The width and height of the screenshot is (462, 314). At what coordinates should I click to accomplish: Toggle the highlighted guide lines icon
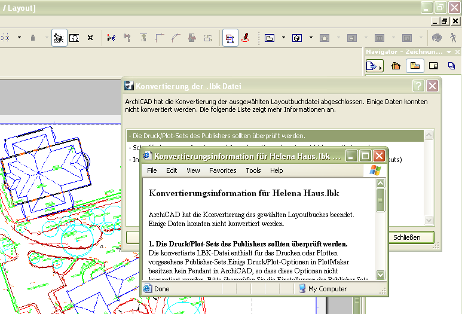click(x=59, y=38)
